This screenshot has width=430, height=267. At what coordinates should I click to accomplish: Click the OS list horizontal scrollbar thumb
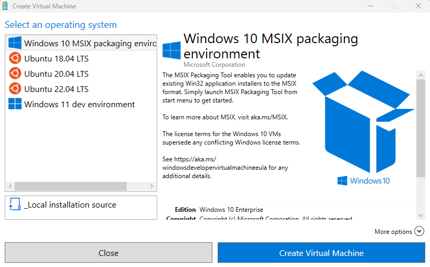coord(70,186)
